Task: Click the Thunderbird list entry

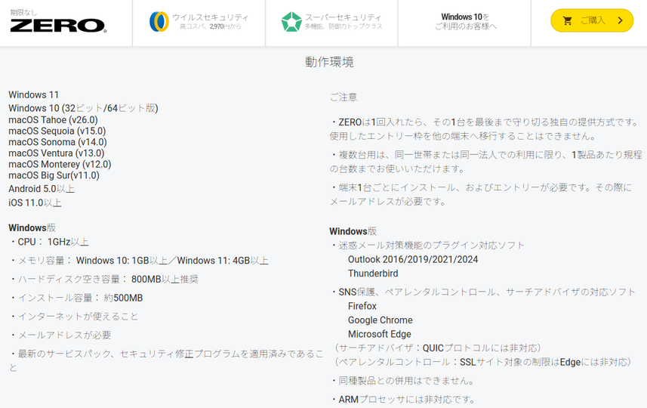Action: point(373,274)
